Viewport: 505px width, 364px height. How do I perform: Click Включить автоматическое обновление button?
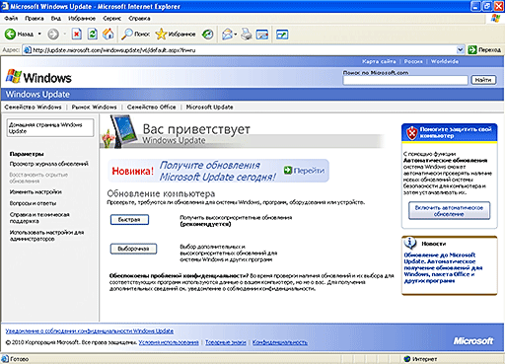point(449,210)
